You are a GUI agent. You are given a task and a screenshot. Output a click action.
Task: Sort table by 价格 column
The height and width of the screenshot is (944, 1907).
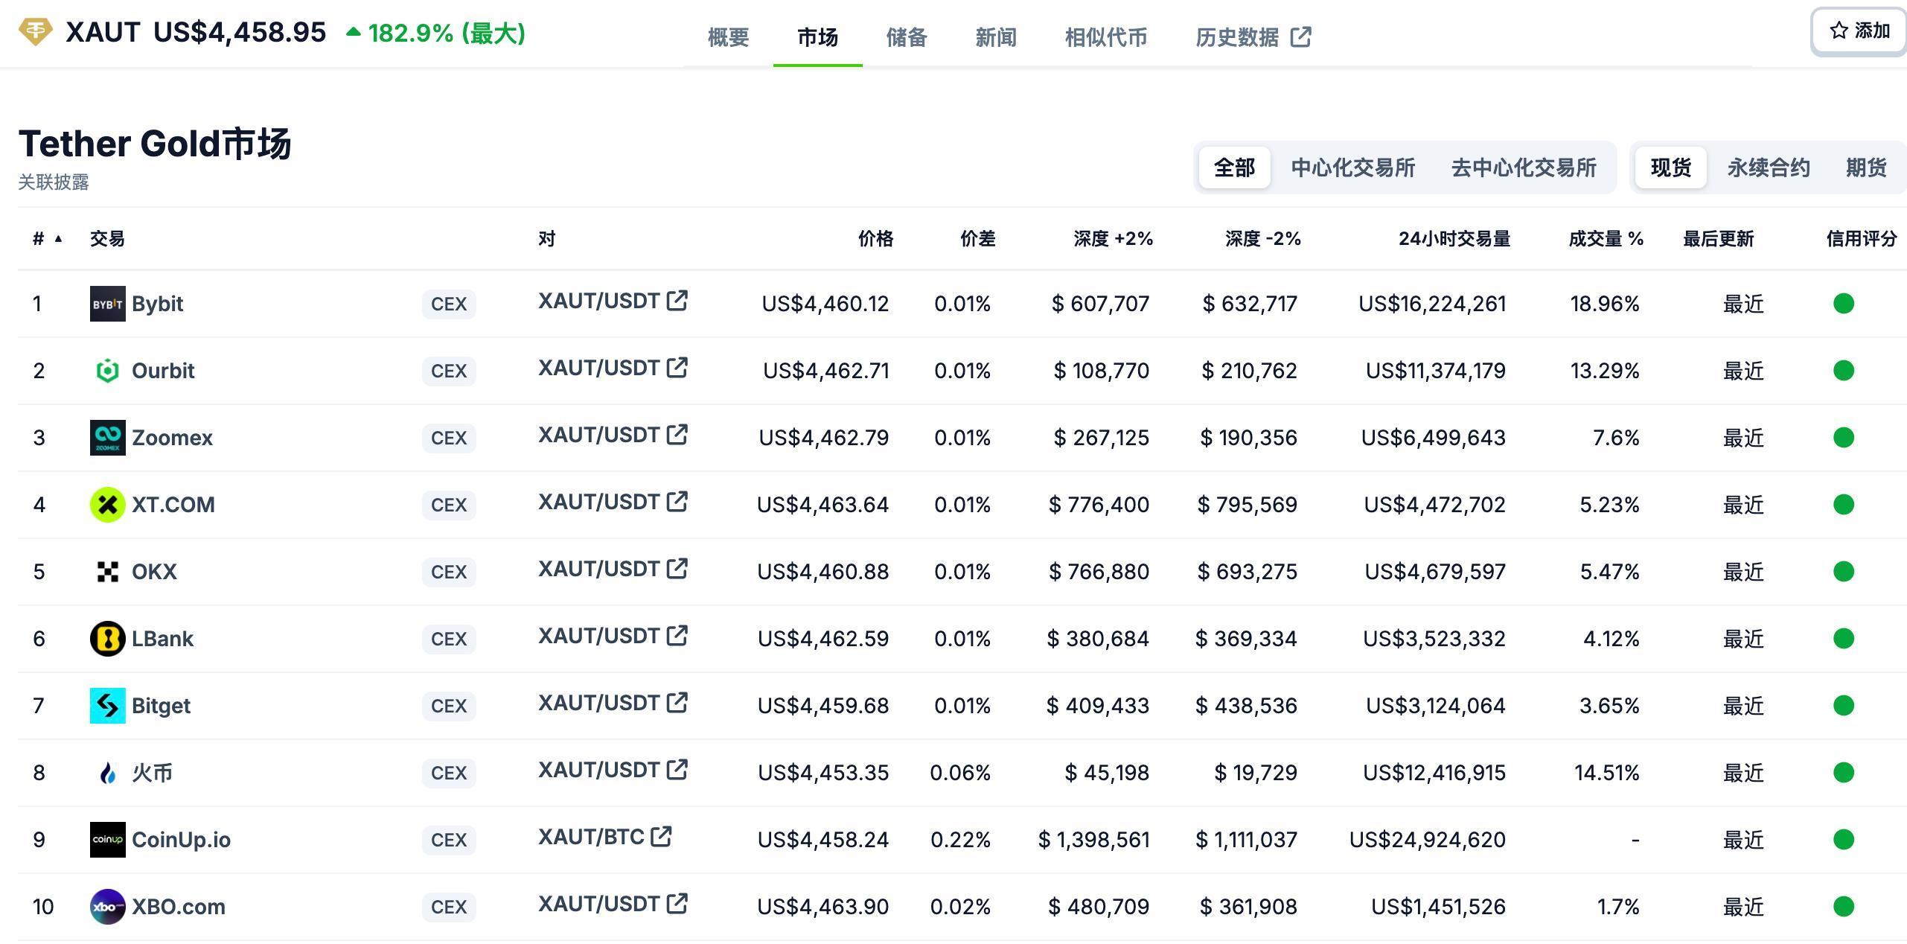(876, 238)
